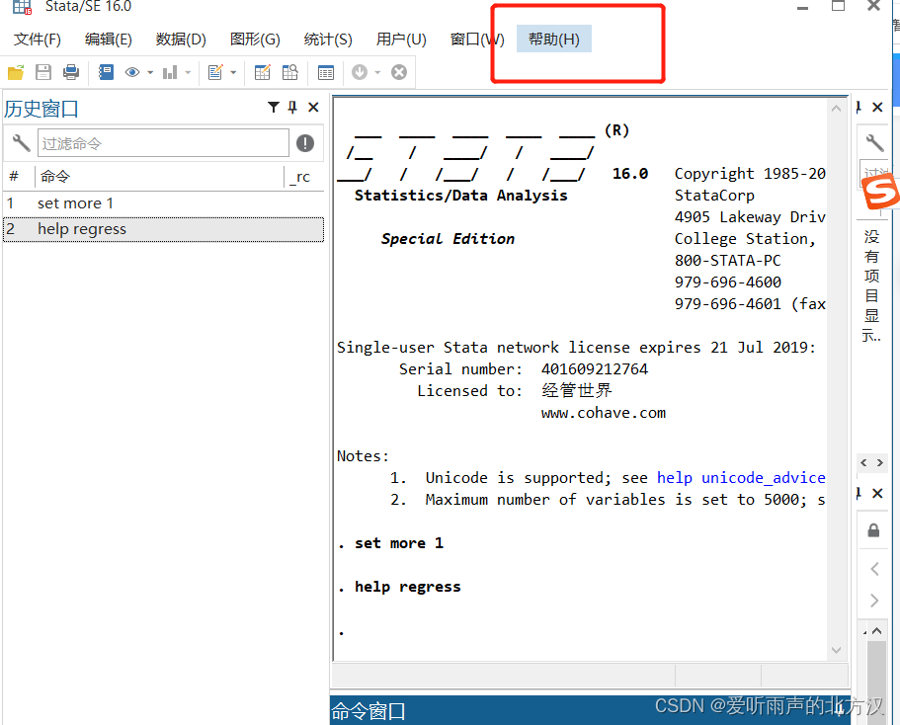Image resolution: width=900 pixels, height=725 pixels.
Task: Select the Print toolbar icon
Action: pyautogui.click(x=70, y=71)
